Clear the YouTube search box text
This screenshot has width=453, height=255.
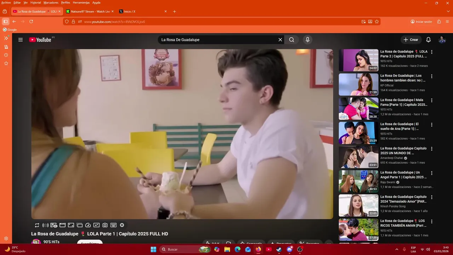[x=280, y=40]
